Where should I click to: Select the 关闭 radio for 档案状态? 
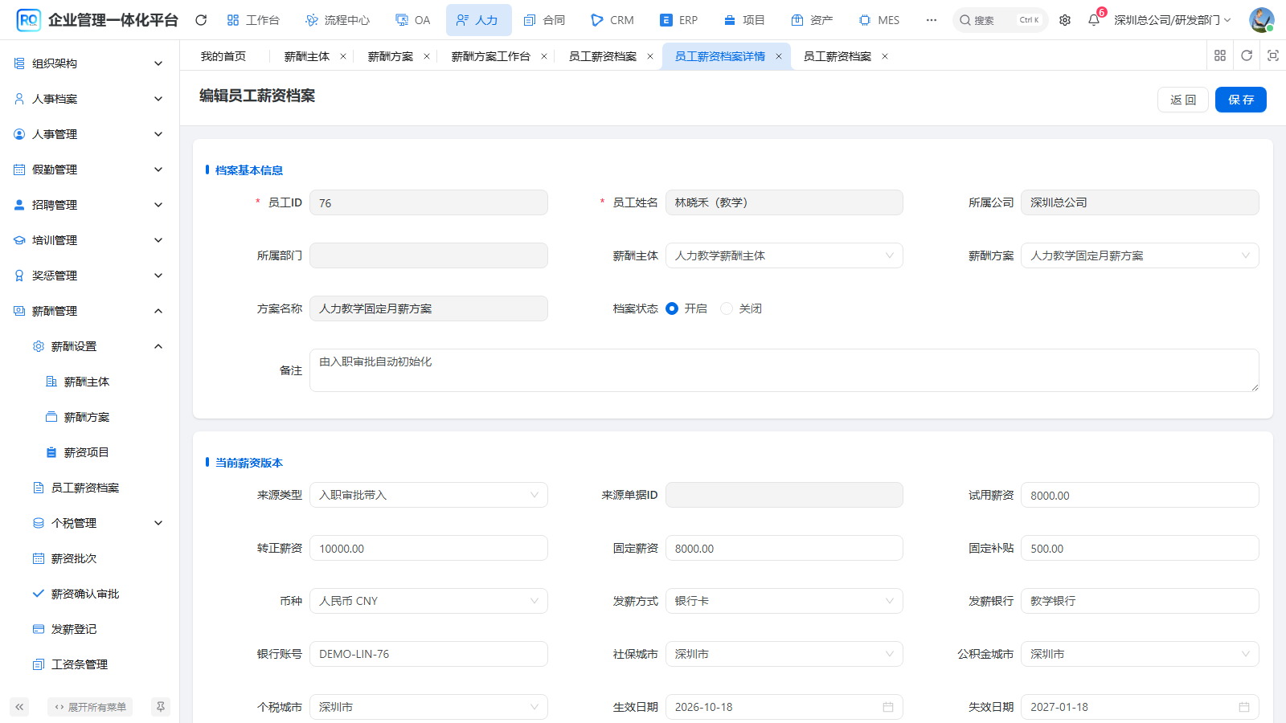[727, 308]
